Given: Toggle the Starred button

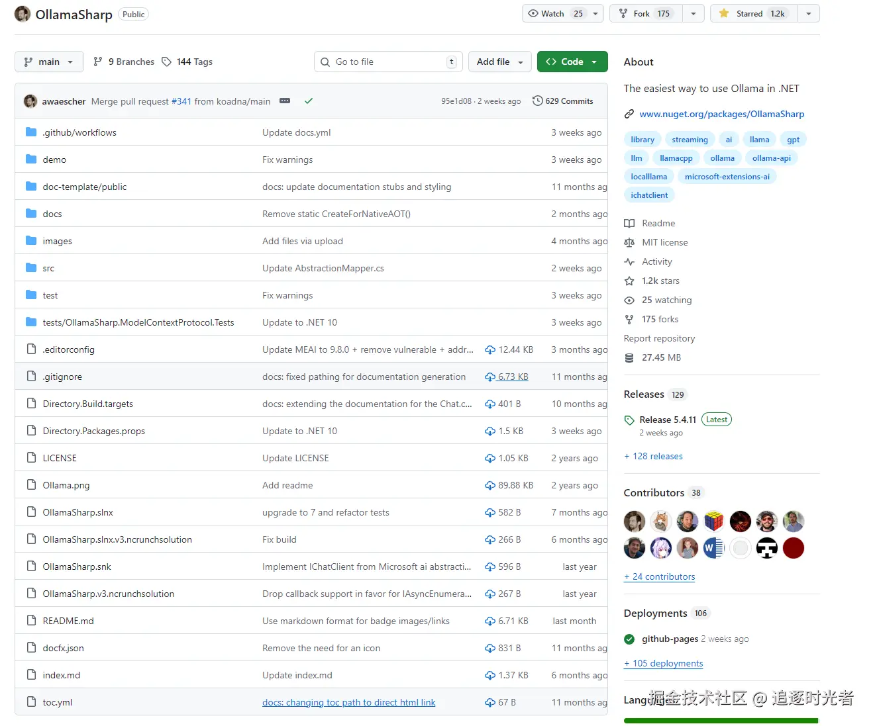Looking at the screenshot, I should pos(754,14).
